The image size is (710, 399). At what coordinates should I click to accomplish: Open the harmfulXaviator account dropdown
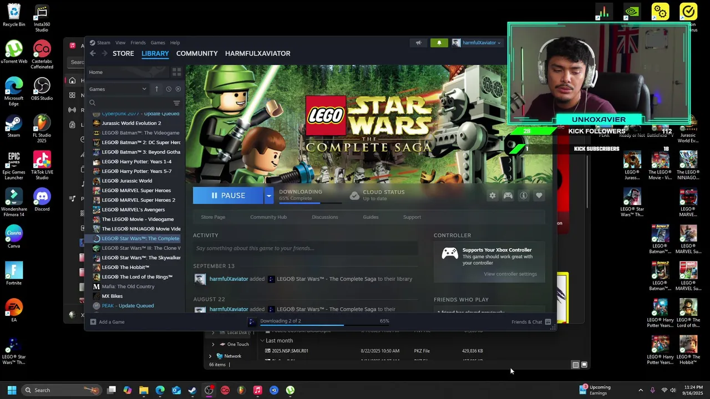click(477, 43)
